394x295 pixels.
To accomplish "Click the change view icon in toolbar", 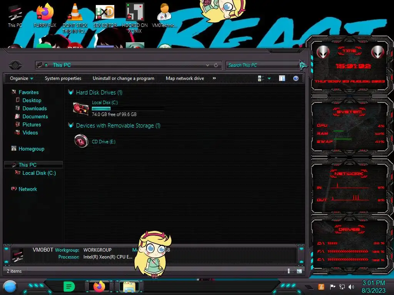I will (260, 78).
